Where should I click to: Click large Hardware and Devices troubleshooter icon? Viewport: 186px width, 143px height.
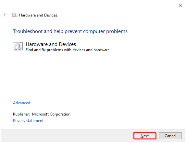[x=18, y=46]
